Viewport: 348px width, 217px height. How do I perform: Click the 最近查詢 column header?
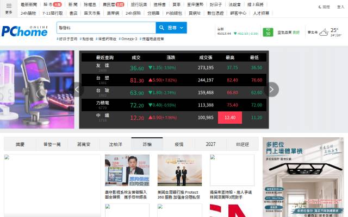click(x=105, y=58)
